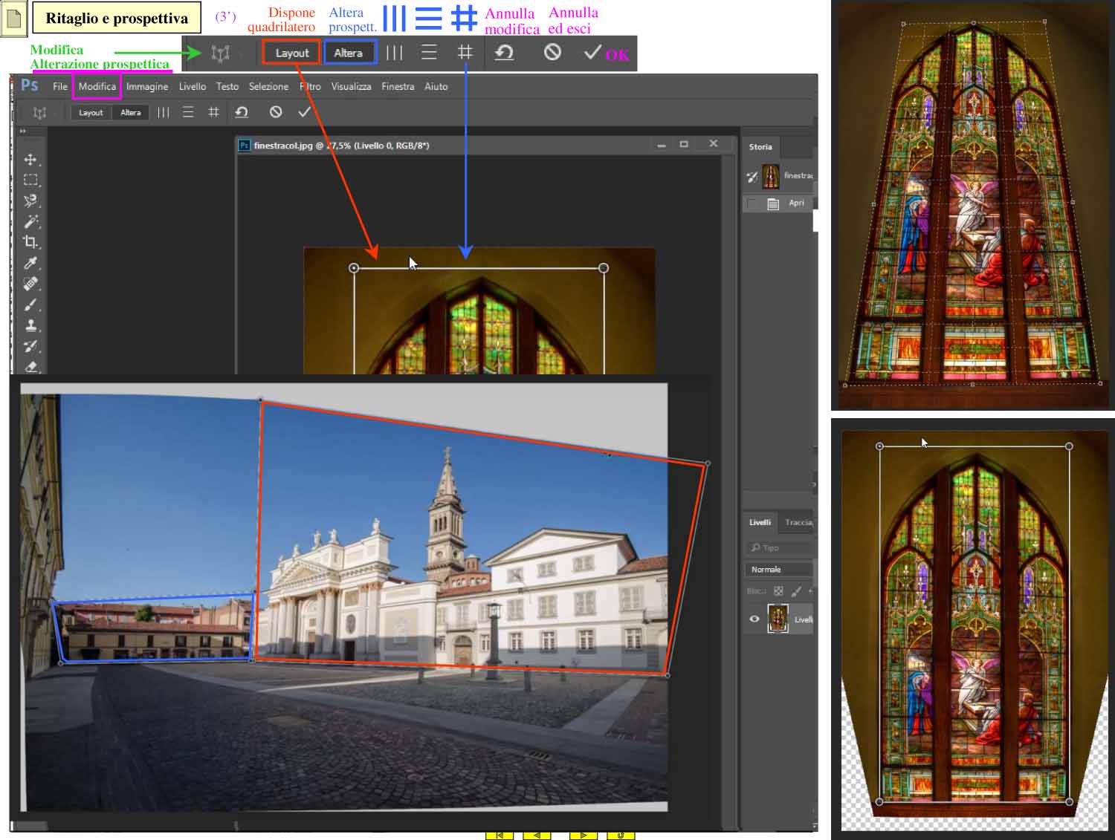Viewport: 1115px width, 840px height.
Task: Click Perspective Warp icon in Photoshop options bar
Action: click(39, 112)
